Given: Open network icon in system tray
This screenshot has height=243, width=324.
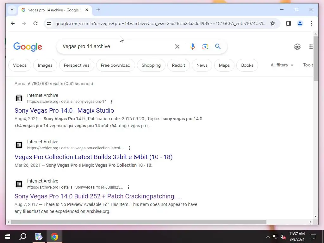Looking at the screenshot, I should (276, 237).
